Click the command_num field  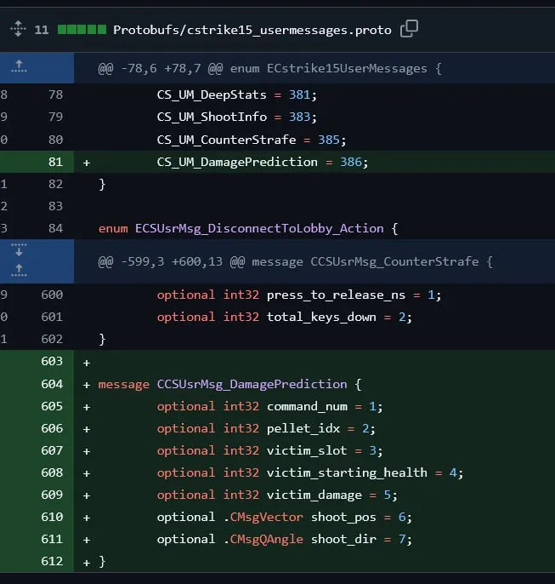click(307, 406)
